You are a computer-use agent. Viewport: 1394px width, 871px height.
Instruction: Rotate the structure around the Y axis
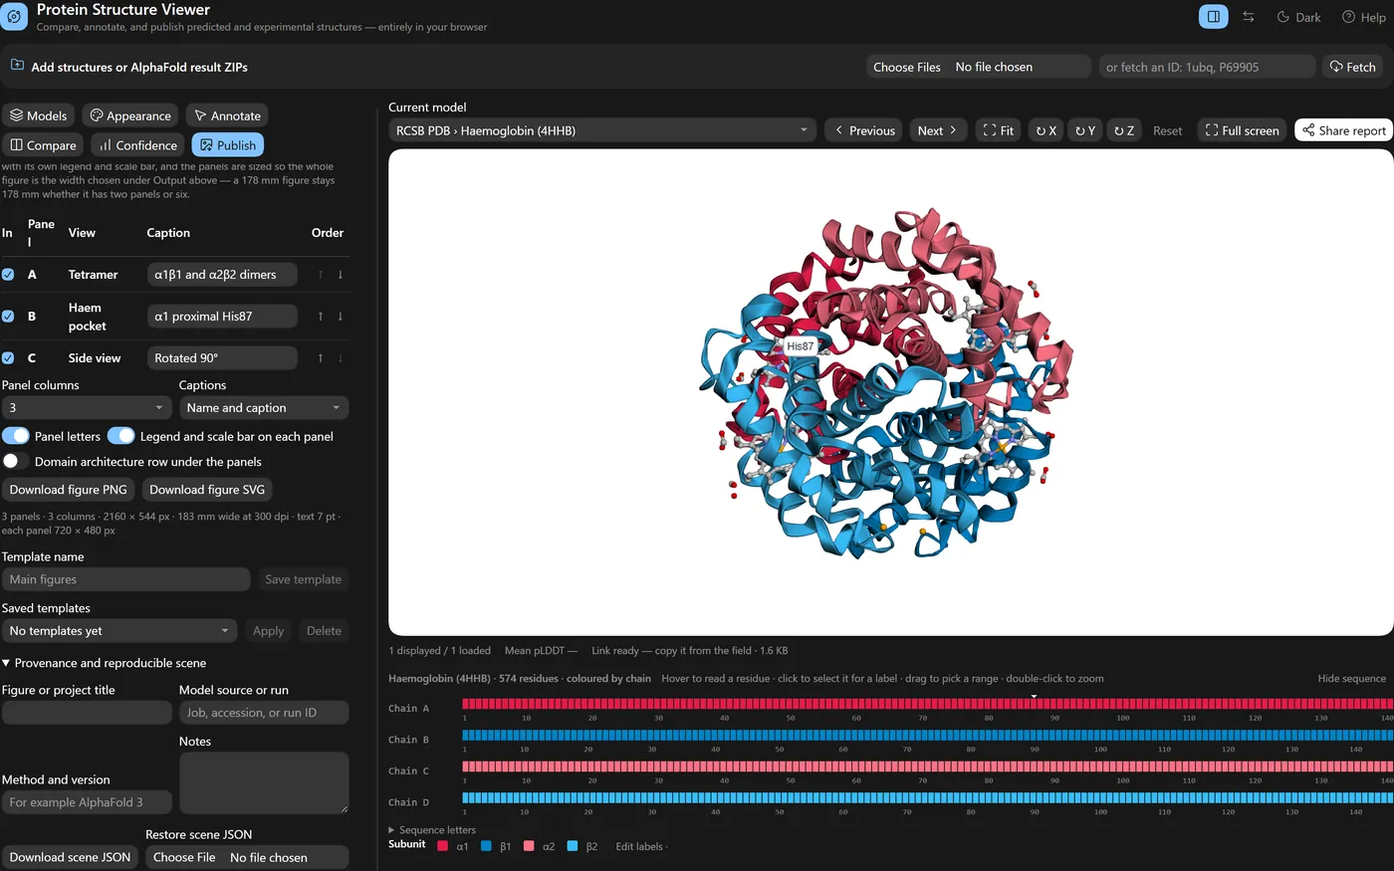(x=1085, y=130)
